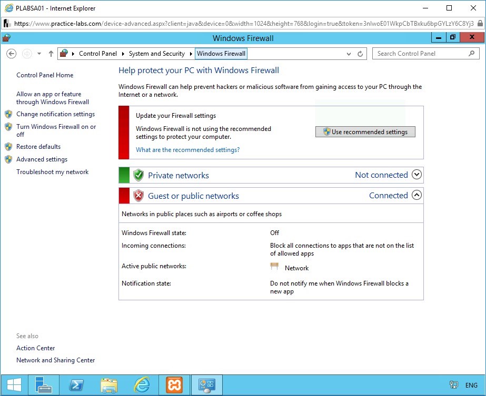
Task: Click the search magnifier icon
Action: [471, 53]
